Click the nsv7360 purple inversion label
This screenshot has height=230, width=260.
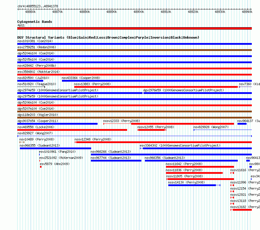(x=249, y=84)
